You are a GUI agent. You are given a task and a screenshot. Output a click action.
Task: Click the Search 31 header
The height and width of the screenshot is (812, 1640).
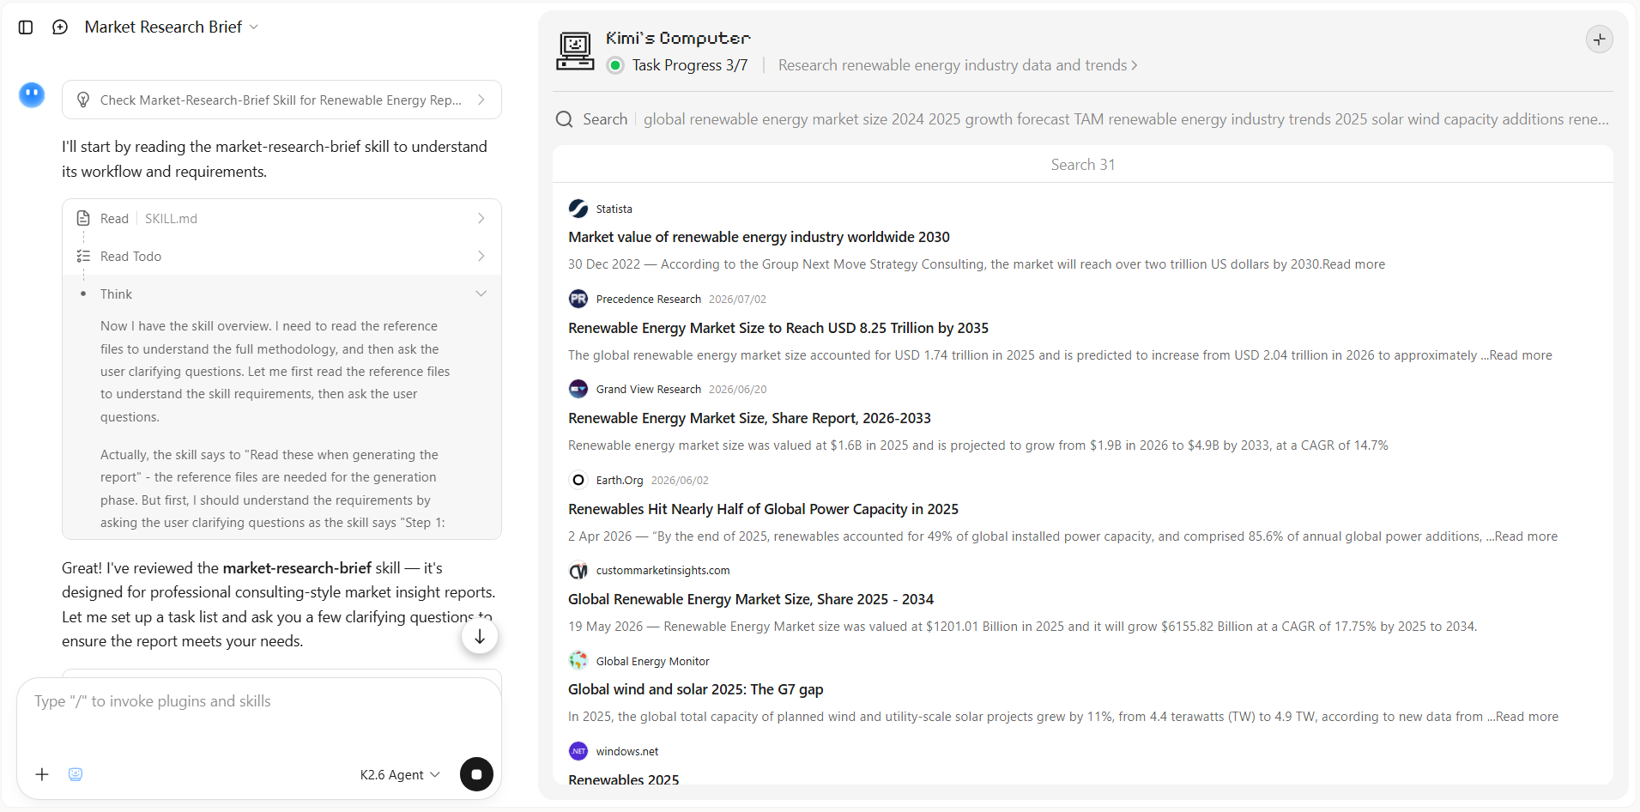click(1083, 165)
